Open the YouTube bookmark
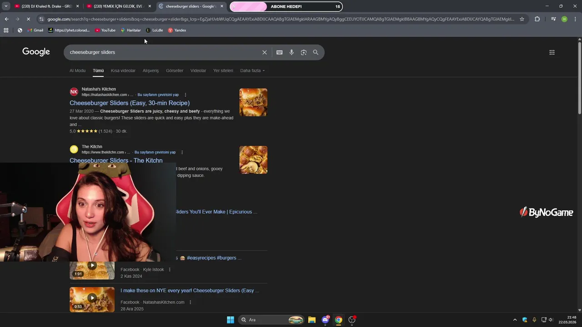 105,30
